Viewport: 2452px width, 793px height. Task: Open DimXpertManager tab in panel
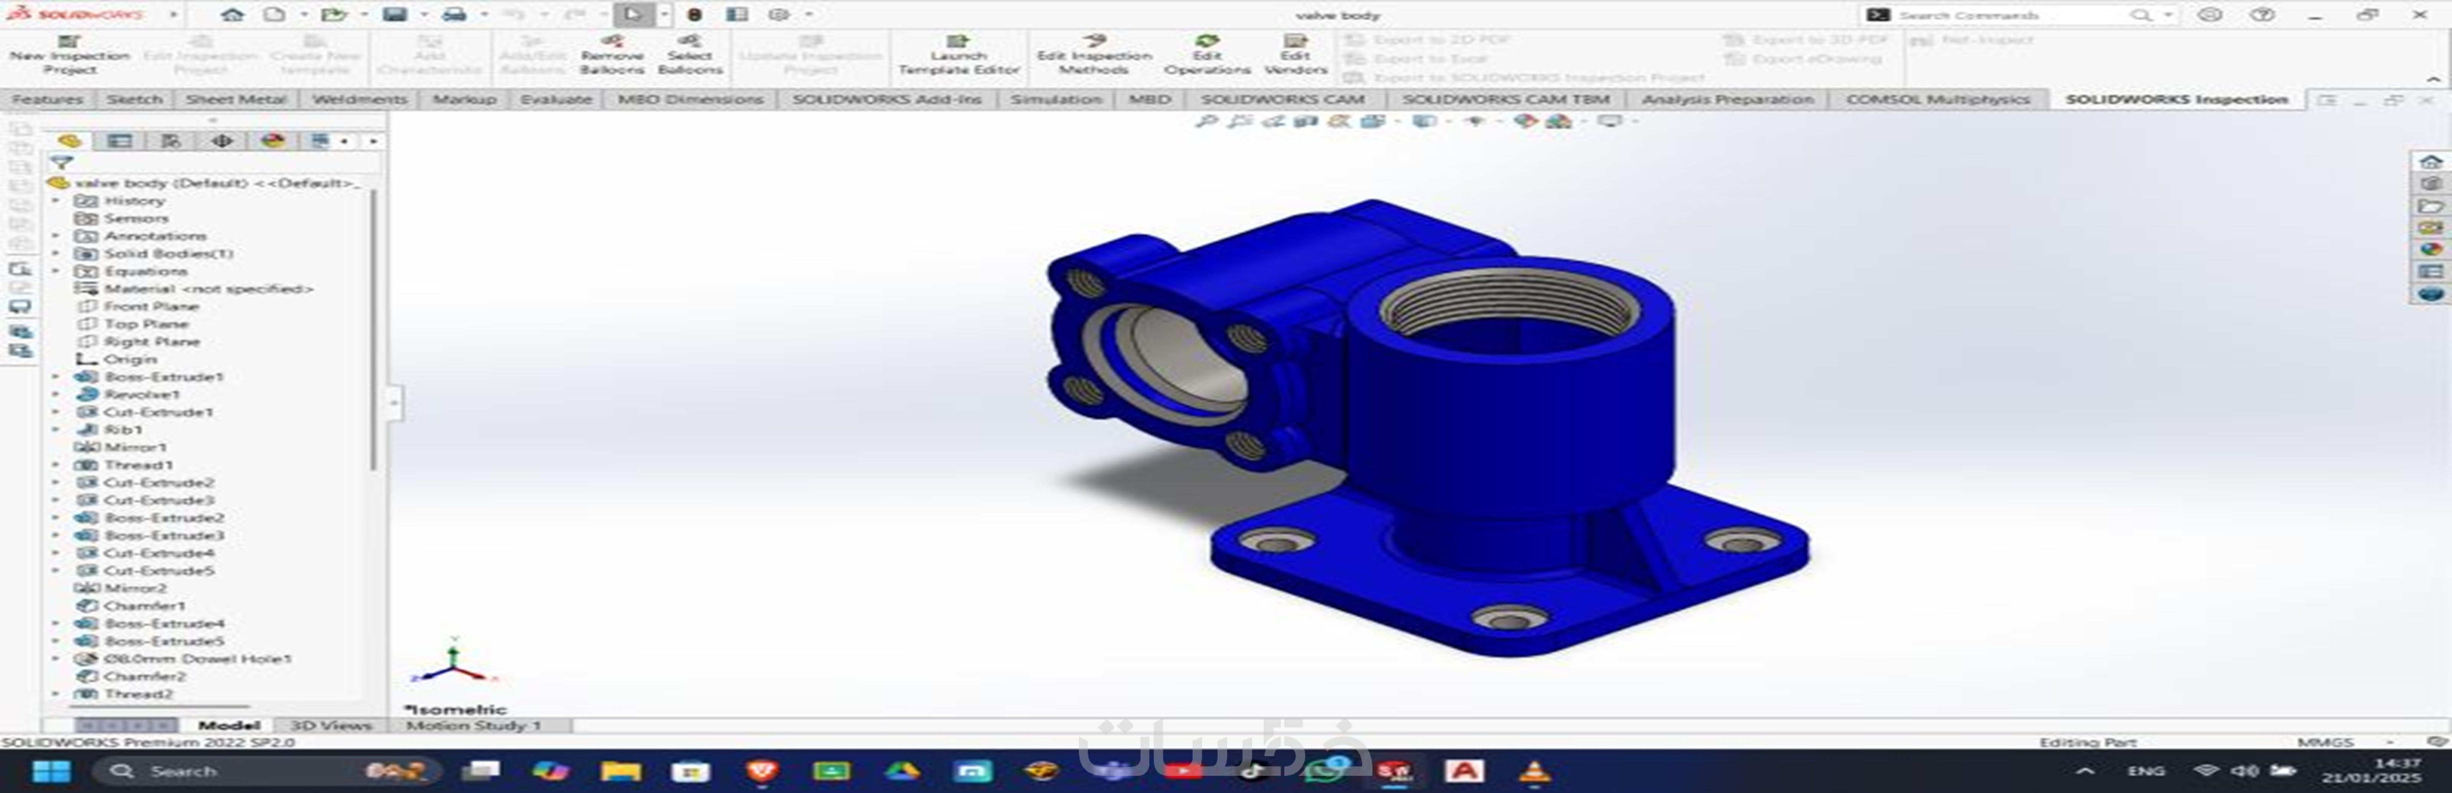(222, 141)
